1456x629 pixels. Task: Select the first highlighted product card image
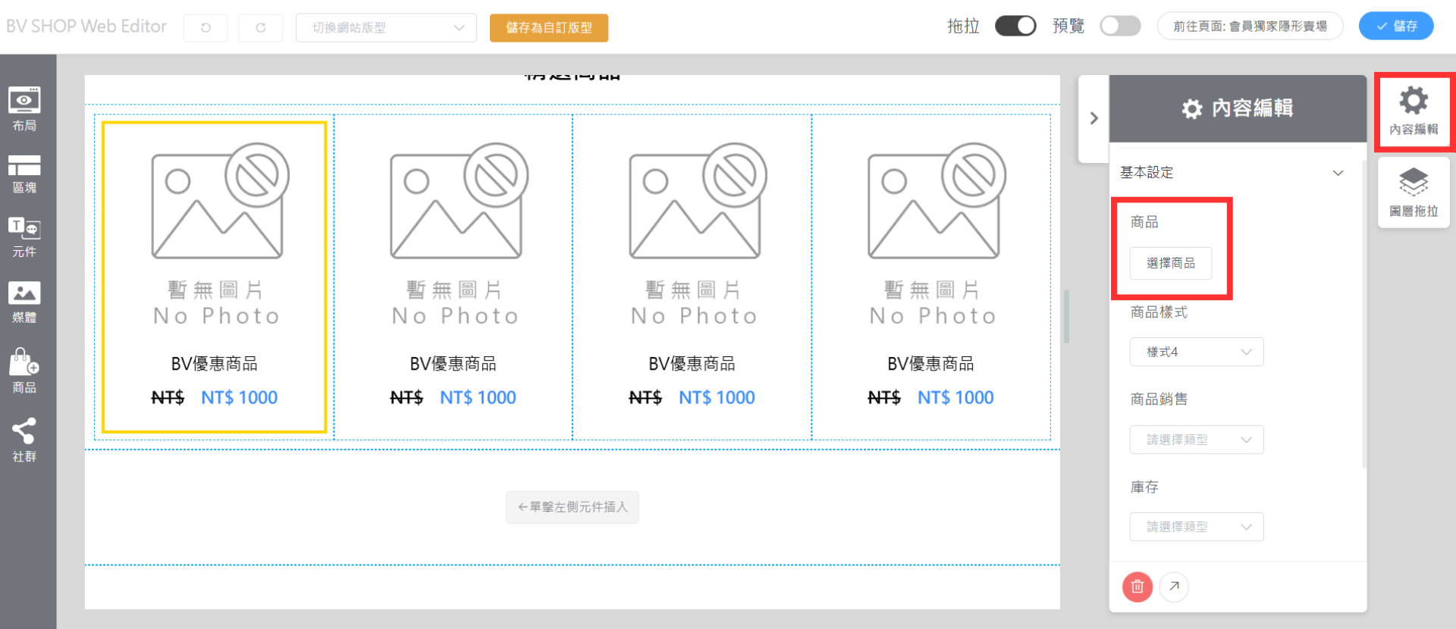(218, 235)
